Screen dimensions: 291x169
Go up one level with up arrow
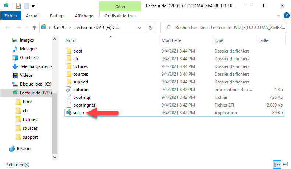click(35, 28)
